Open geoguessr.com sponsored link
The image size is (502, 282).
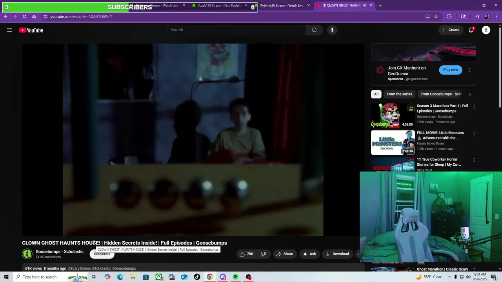[x=417, y=79]
